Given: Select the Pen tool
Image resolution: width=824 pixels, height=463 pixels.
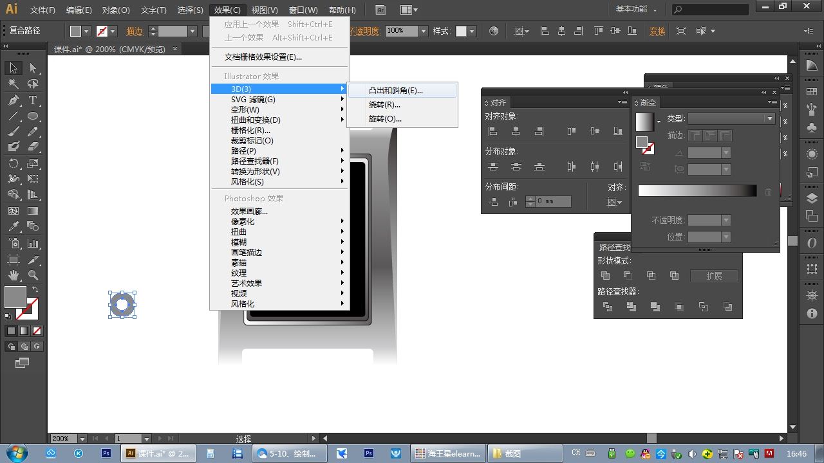Looking at the screenshot, I should click(x=14, y=100).
